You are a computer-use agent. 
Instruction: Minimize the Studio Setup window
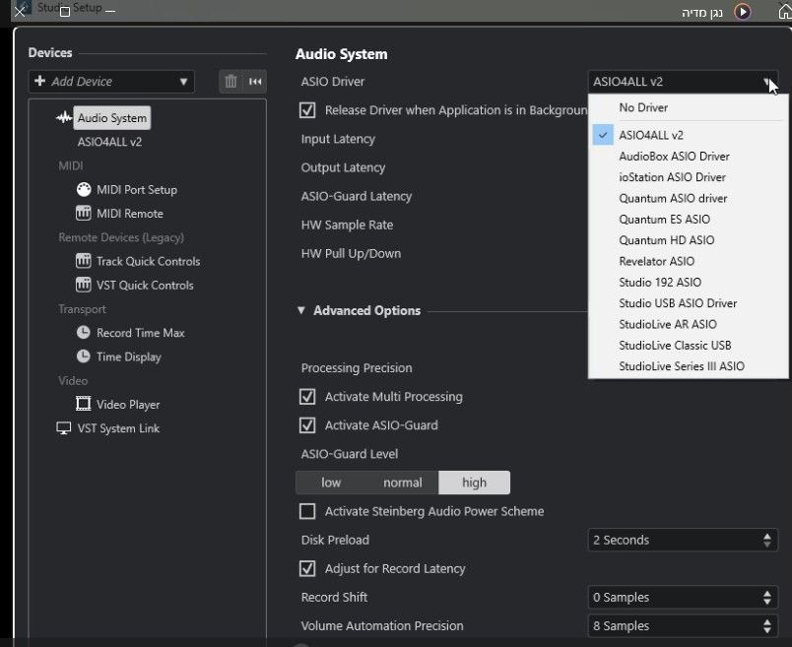[x=110, y=11]
